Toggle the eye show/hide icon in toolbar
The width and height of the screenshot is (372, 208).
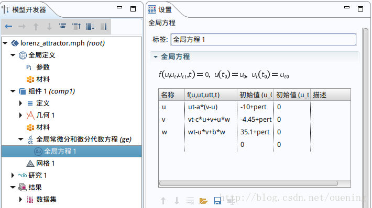tap(63, 26)
